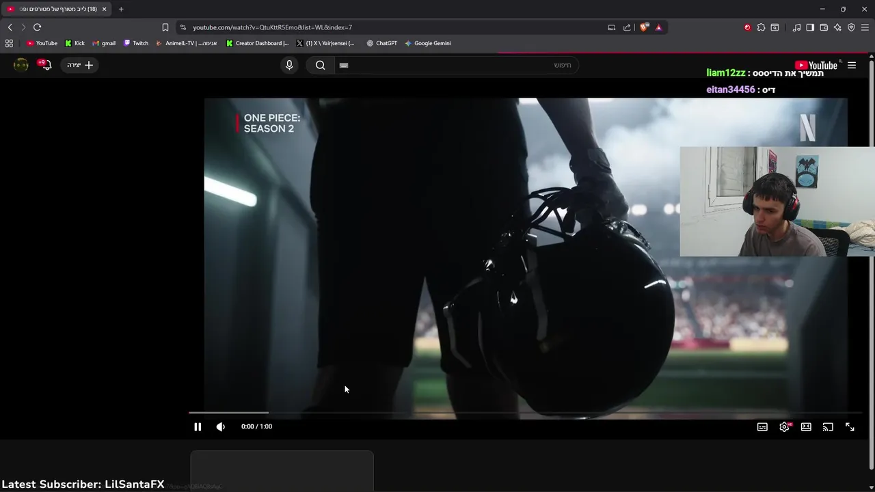This screenshot has height=492, width=875.
Task: Open the player settings gear
Action: tap(785, 426)
